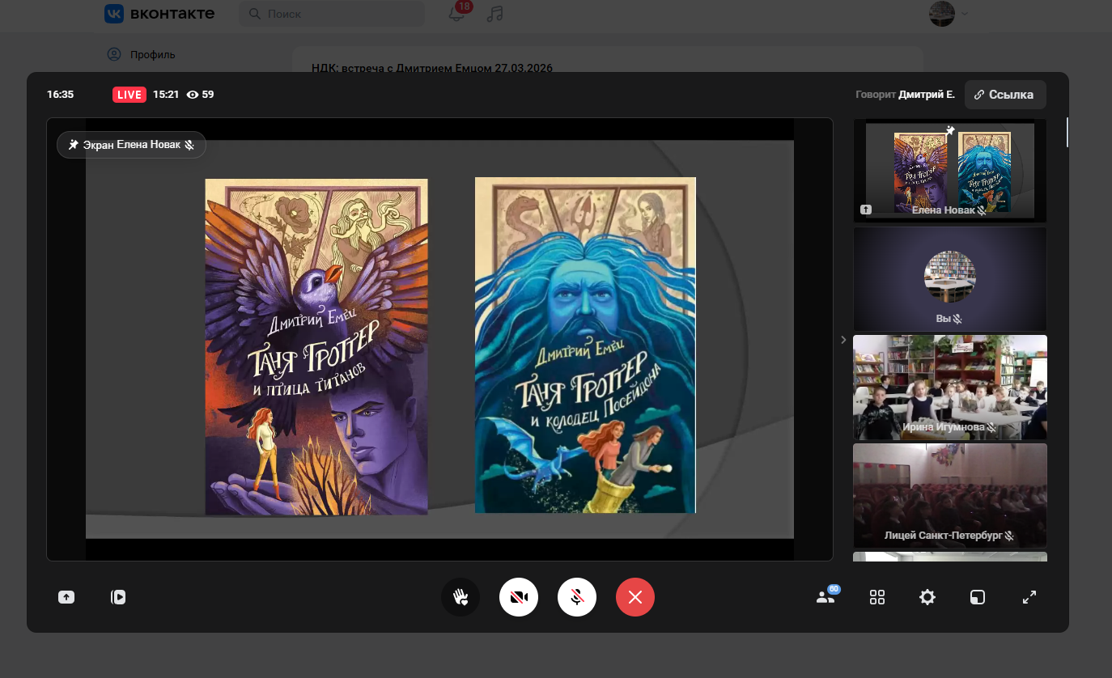
Task: Leave the call with red button
Action: click(x=635, y=598)
